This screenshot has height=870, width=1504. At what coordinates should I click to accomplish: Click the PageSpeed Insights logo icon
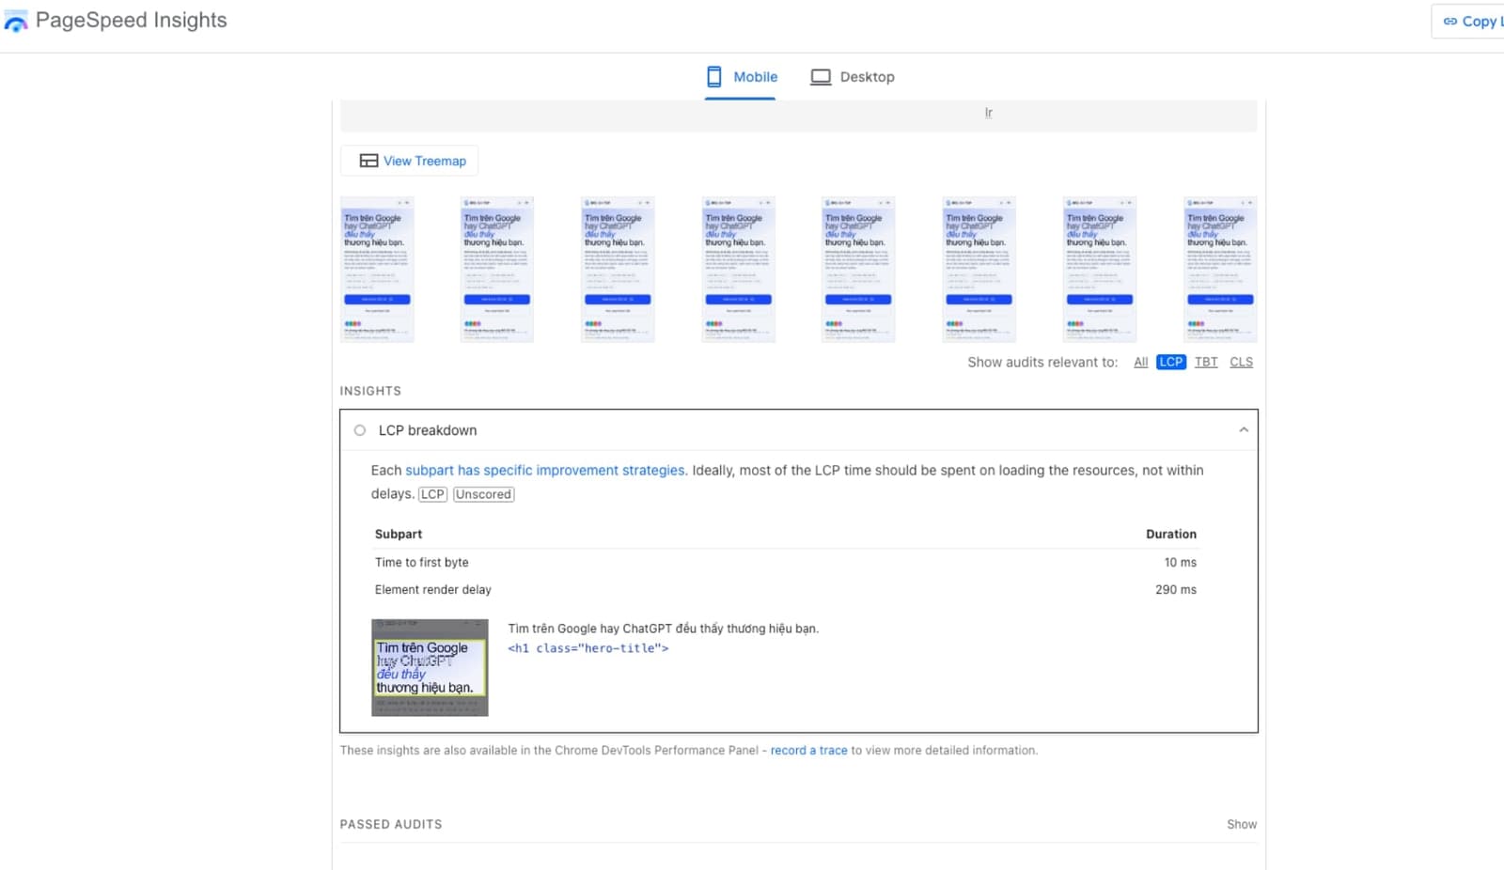pos(16,22)
